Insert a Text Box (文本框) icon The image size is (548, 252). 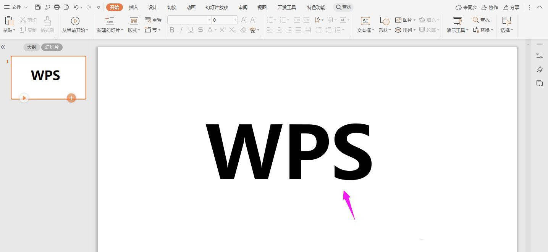click(365, 21)
